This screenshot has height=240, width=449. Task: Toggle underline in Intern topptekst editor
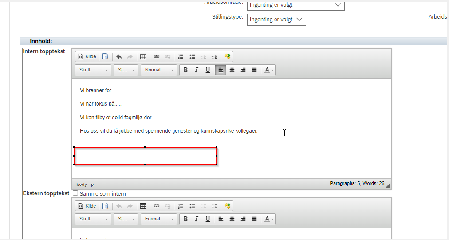pyautogui.click(x=208, y=70)
